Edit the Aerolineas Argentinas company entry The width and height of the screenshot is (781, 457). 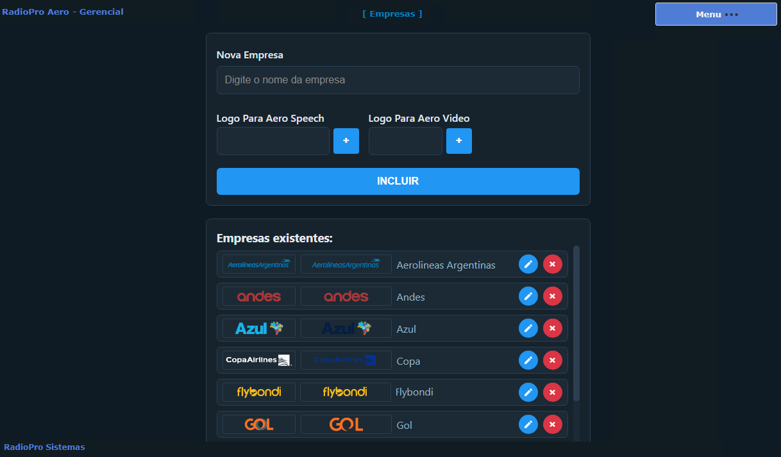pyautogui.click(x=528, y=264)
